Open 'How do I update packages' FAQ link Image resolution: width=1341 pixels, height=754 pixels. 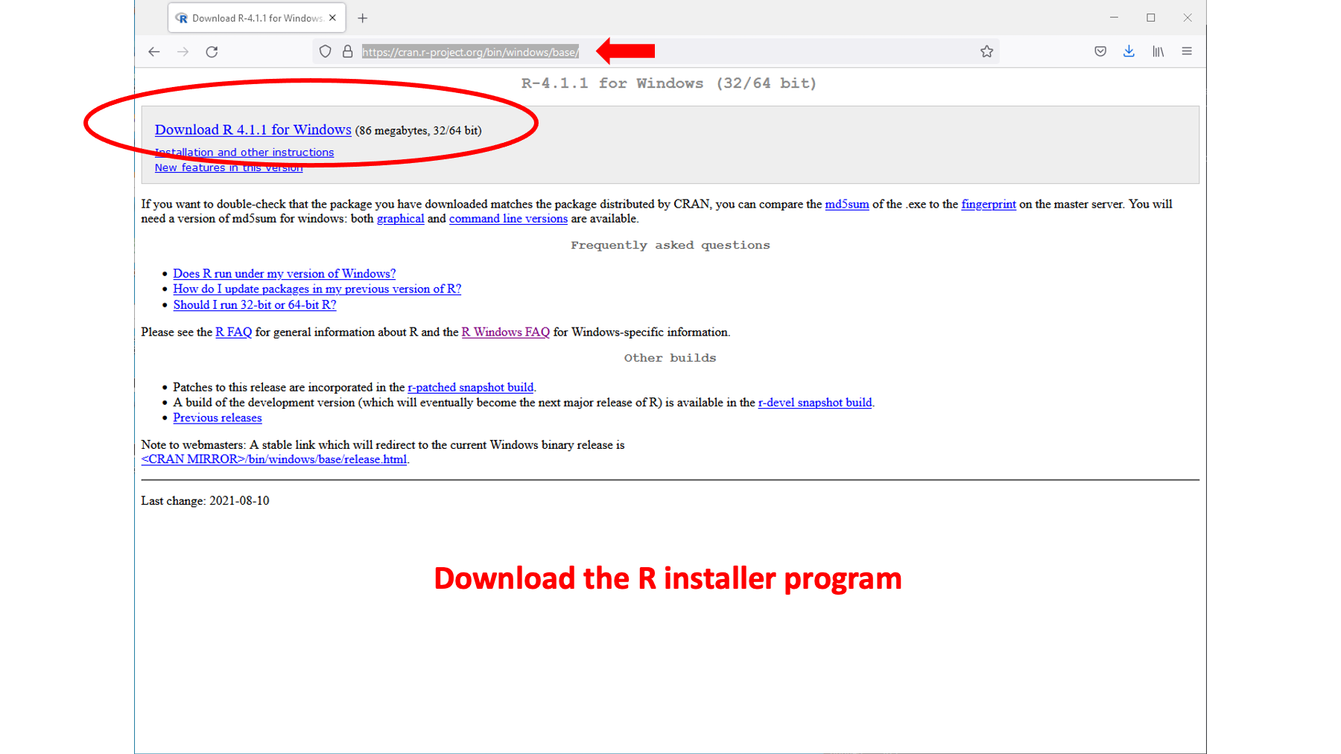[x=317, y=289]
